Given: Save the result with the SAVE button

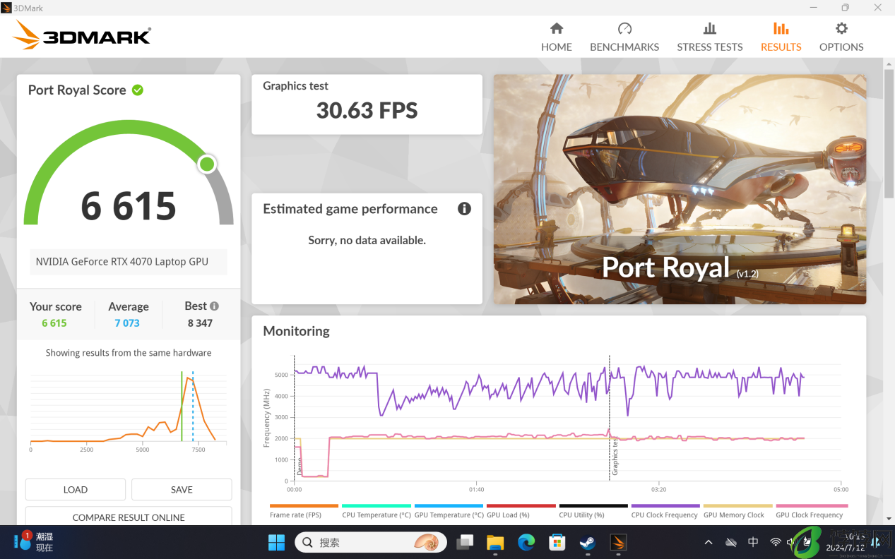Looking at the screenshot, I should (182, 489).
